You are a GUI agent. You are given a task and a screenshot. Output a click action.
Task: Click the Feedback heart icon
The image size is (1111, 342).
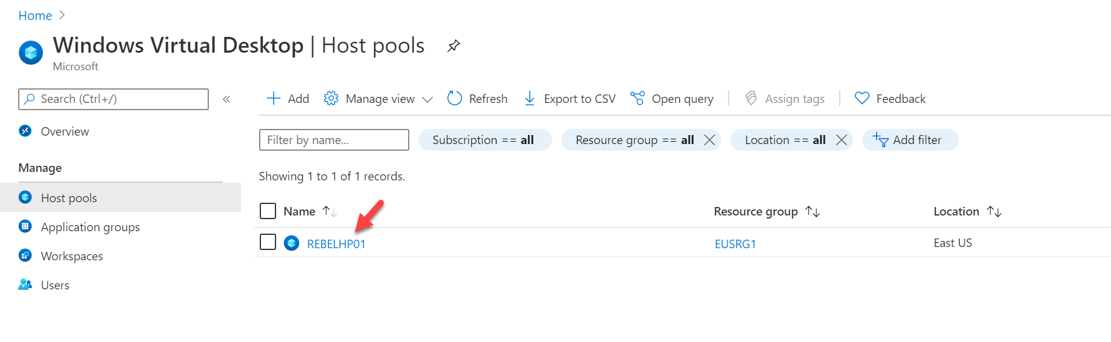tap(862, 98)
